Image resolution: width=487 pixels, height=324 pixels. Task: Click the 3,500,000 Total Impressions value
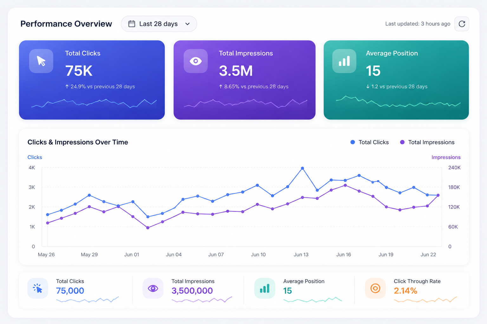192,291
